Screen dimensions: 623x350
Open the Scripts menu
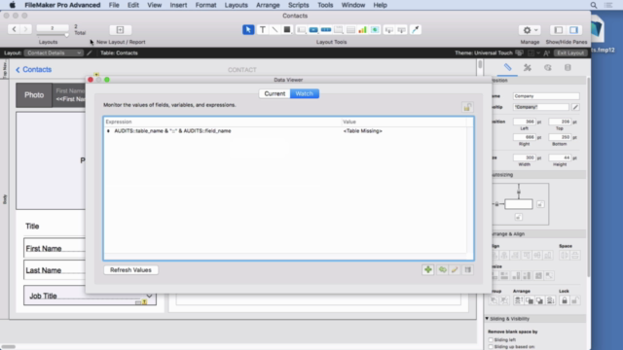click(299, 5)
